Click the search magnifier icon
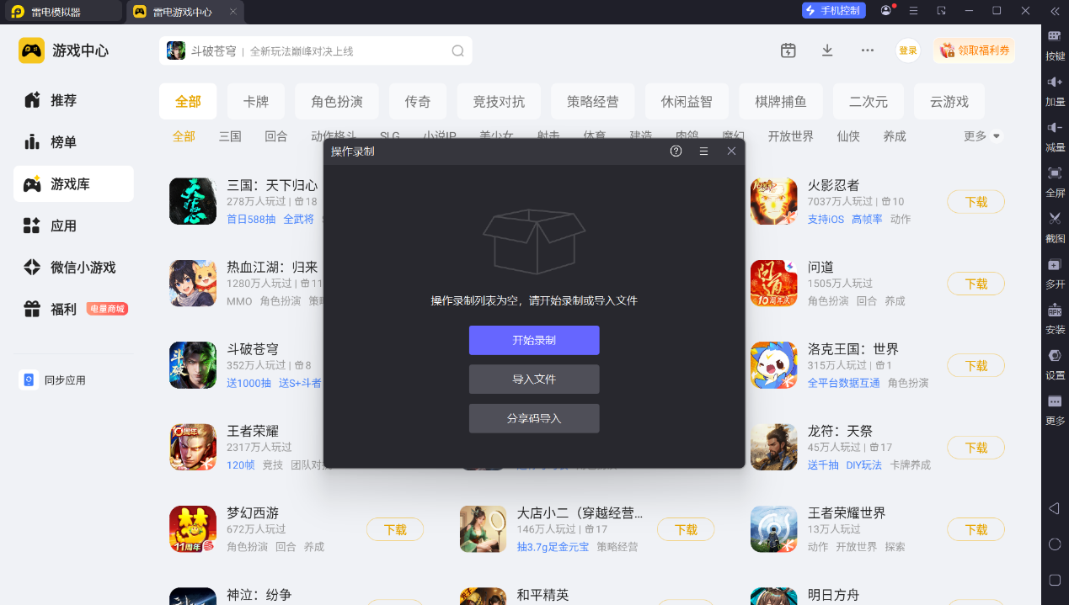Viewport: 1069px width, 605px height. click(457, 50)
